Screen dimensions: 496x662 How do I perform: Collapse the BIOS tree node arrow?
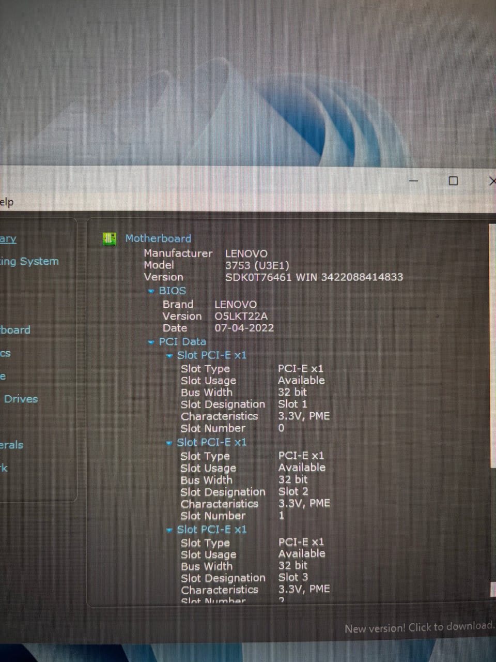pyautogui.click(x=151, y=291)
